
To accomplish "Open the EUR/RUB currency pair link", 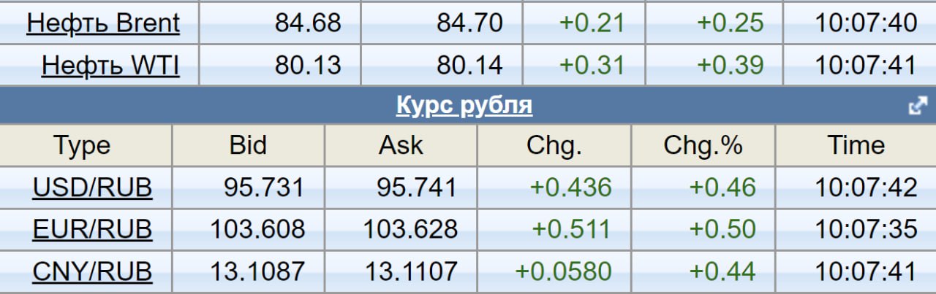I will (x=92, y=230).
